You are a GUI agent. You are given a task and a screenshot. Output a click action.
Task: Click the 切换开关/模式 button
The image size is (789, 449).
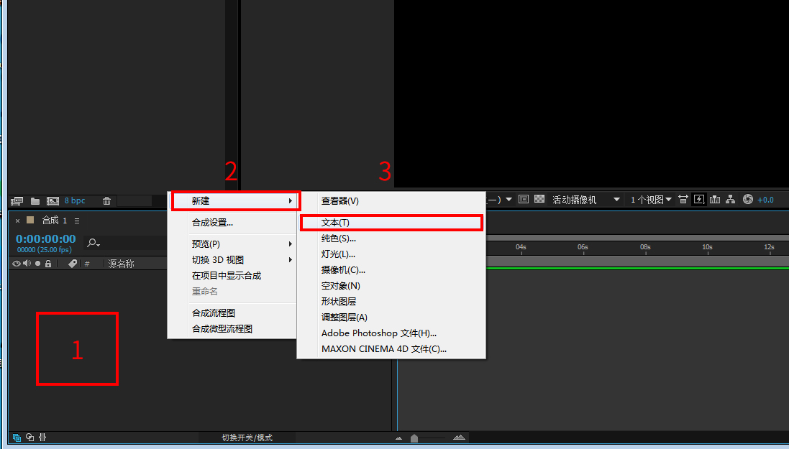point(248,437)
